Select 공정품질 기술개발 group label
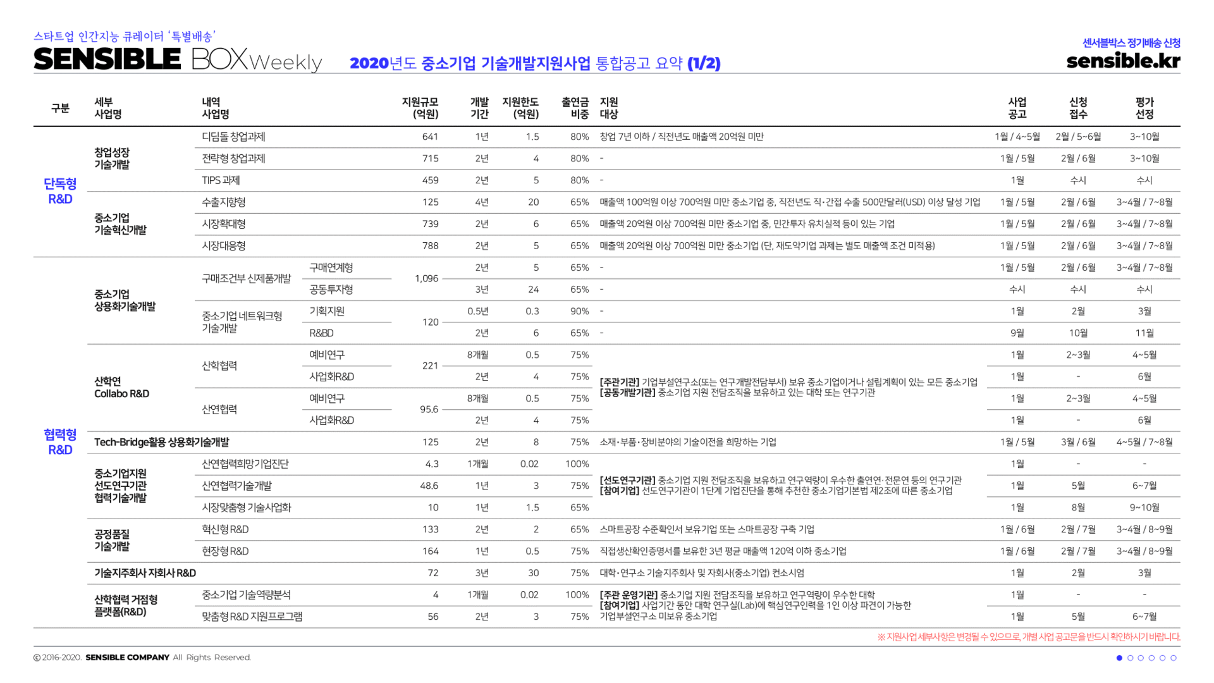Screen dimensions: 1214x683 [x=112, y=540]
